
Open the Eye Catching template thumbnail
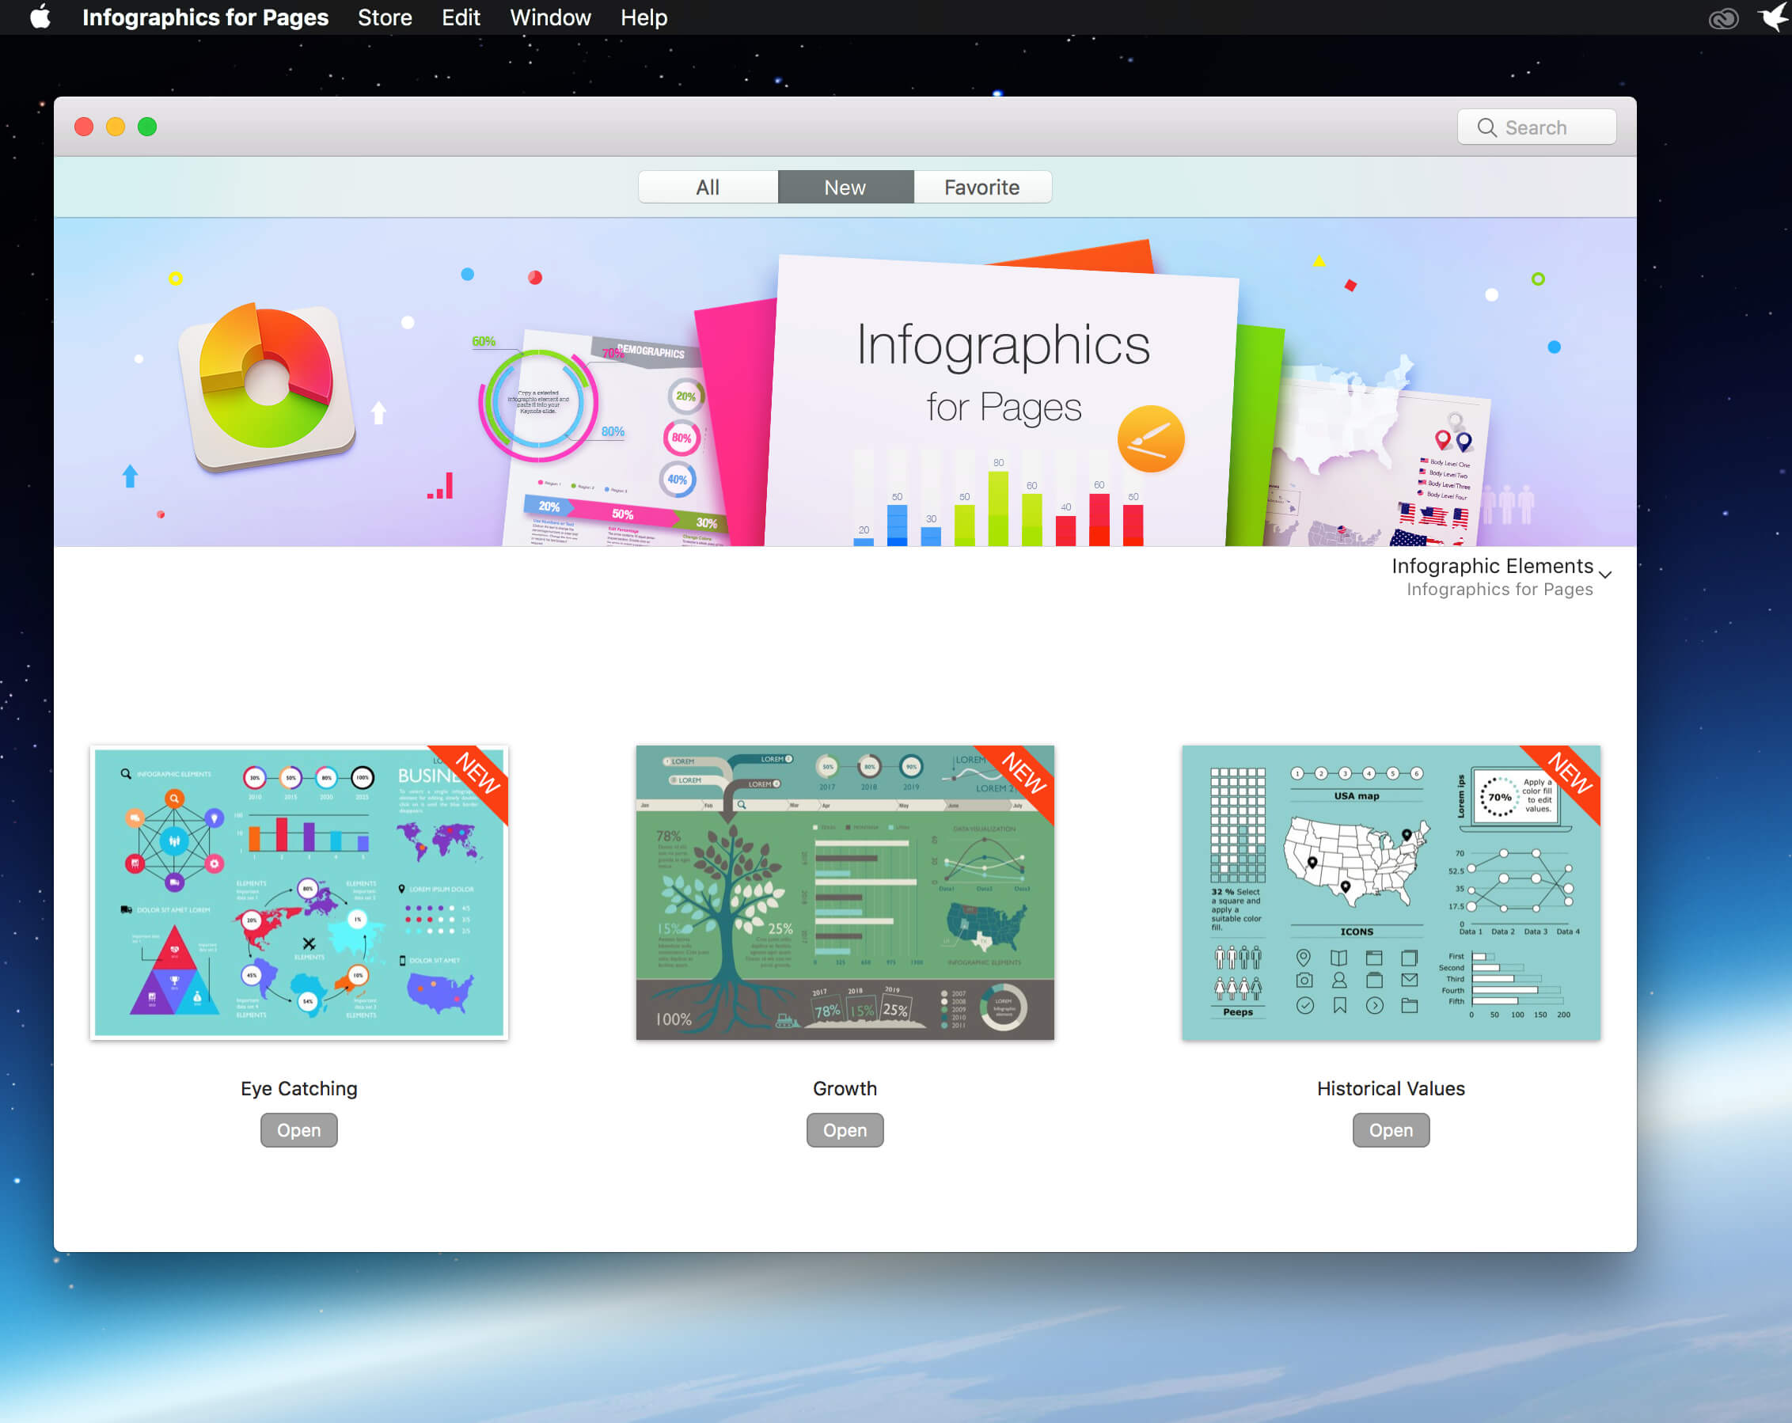click(x=299, y=892)
